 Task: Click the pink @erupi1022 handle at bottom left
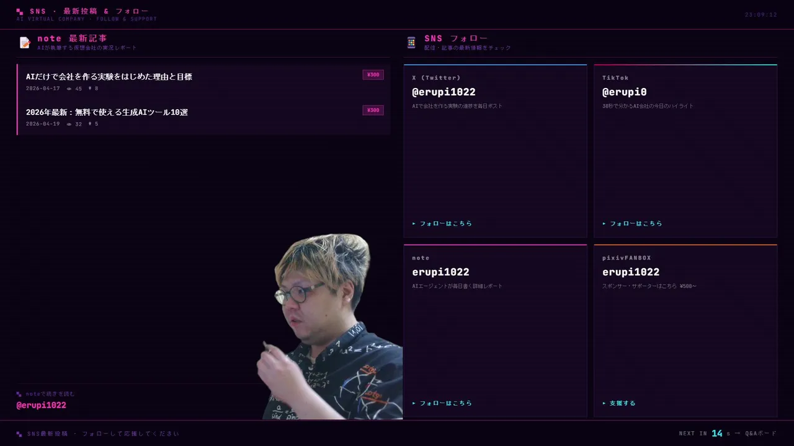(41, 405)
